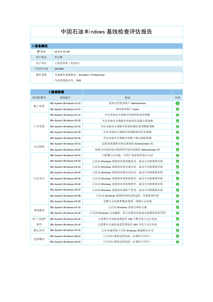The width and height of the screenshot is (213, 302).
Task: Click the result check icon for SBL-System-Windows-04-02
Action: pos(177,161)
